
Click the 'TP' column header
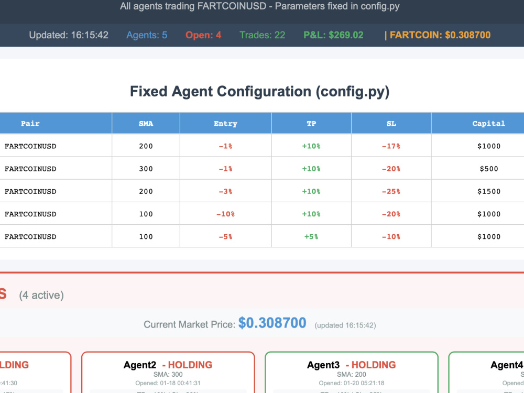tap(311, 123)
